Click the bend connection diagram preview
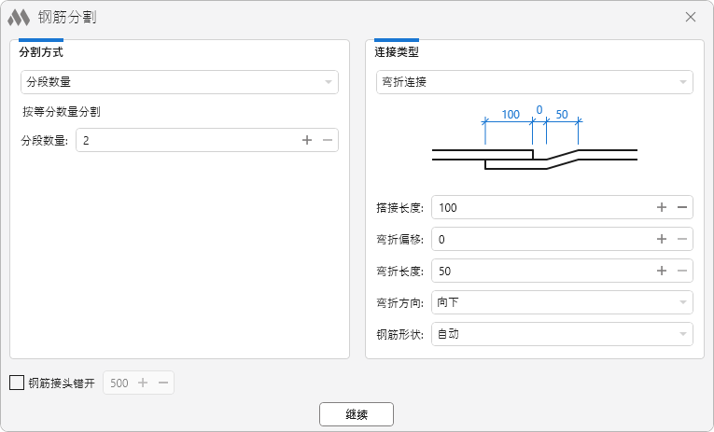The image size is (714, 432). (534, 140)
